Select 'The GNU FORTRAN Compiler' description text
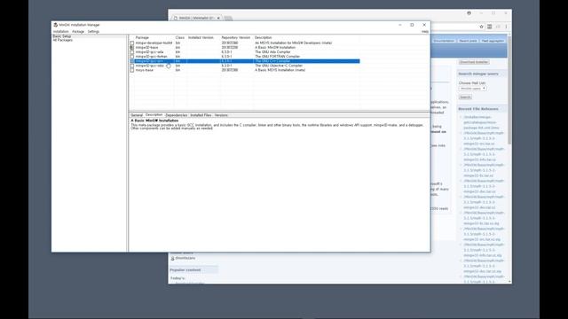The width and height of the screenshot is (568, 319). [278, 57]
